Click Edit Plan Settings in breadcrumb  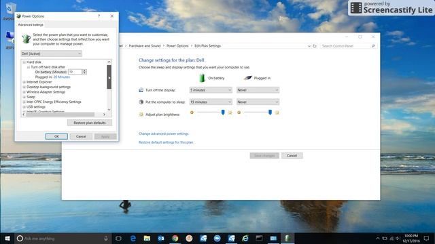[207, 46]
